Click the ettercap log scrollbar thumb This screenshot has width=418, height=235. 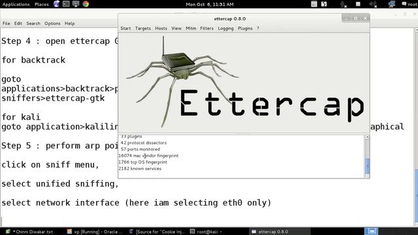[367, 166]
